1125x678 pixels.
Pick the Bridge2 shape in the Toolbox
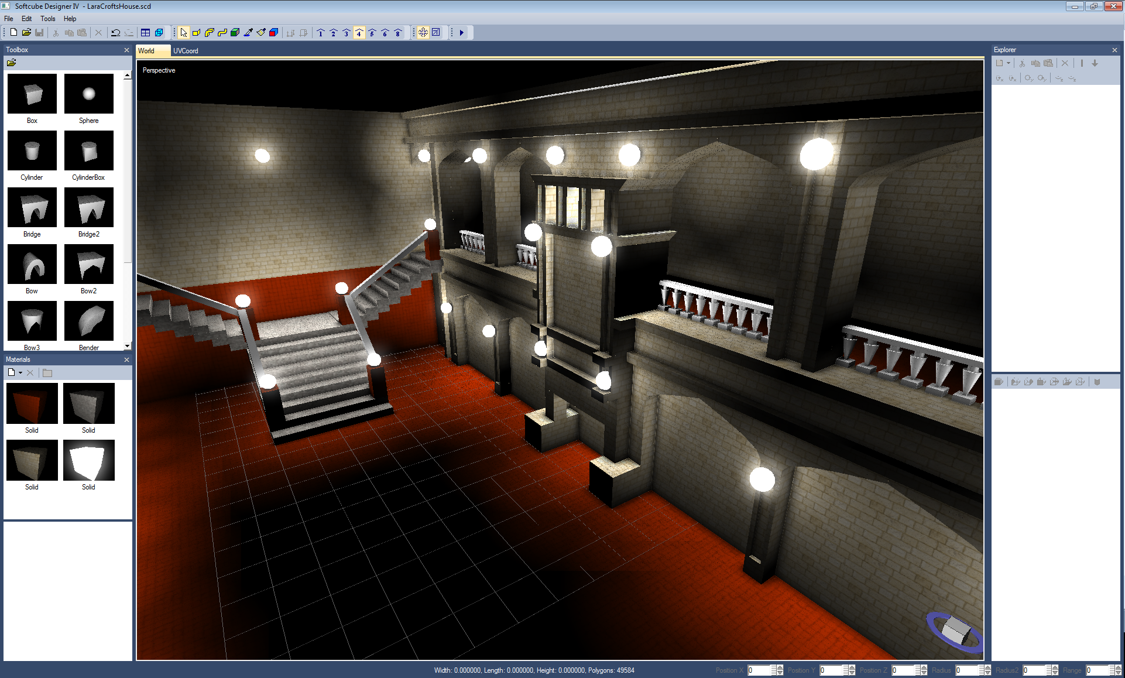click(x=89, y=208)
